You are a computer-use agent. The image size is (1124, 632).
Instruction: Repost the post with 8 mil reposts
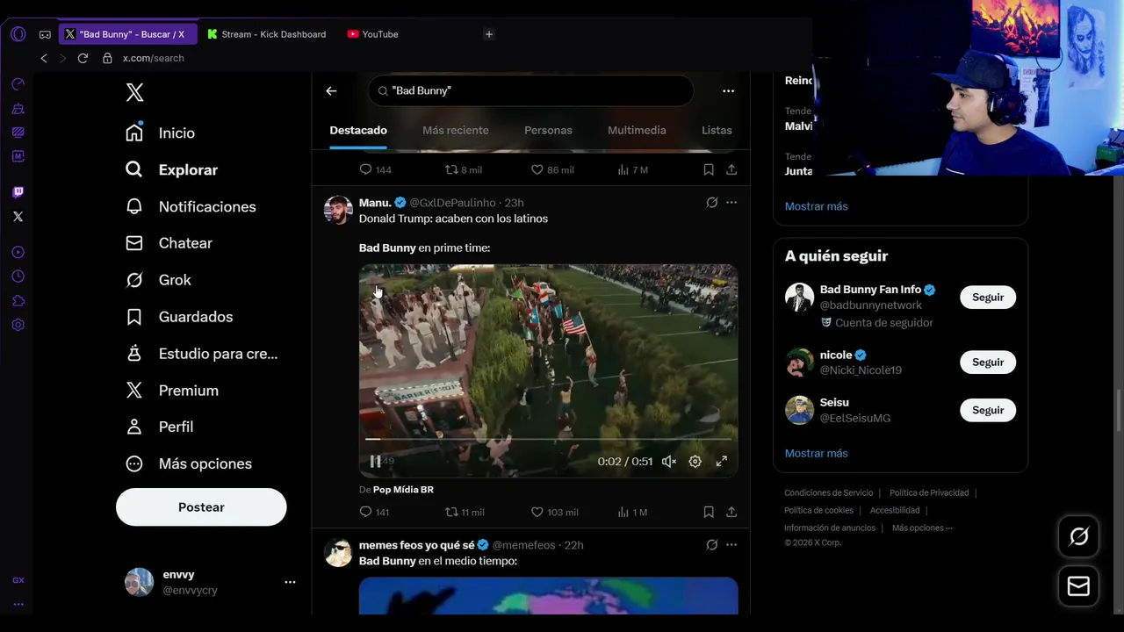464,169
